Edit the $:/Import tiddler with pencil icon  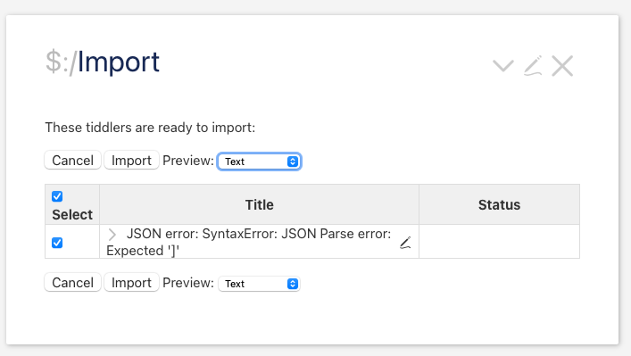[533, 65]
